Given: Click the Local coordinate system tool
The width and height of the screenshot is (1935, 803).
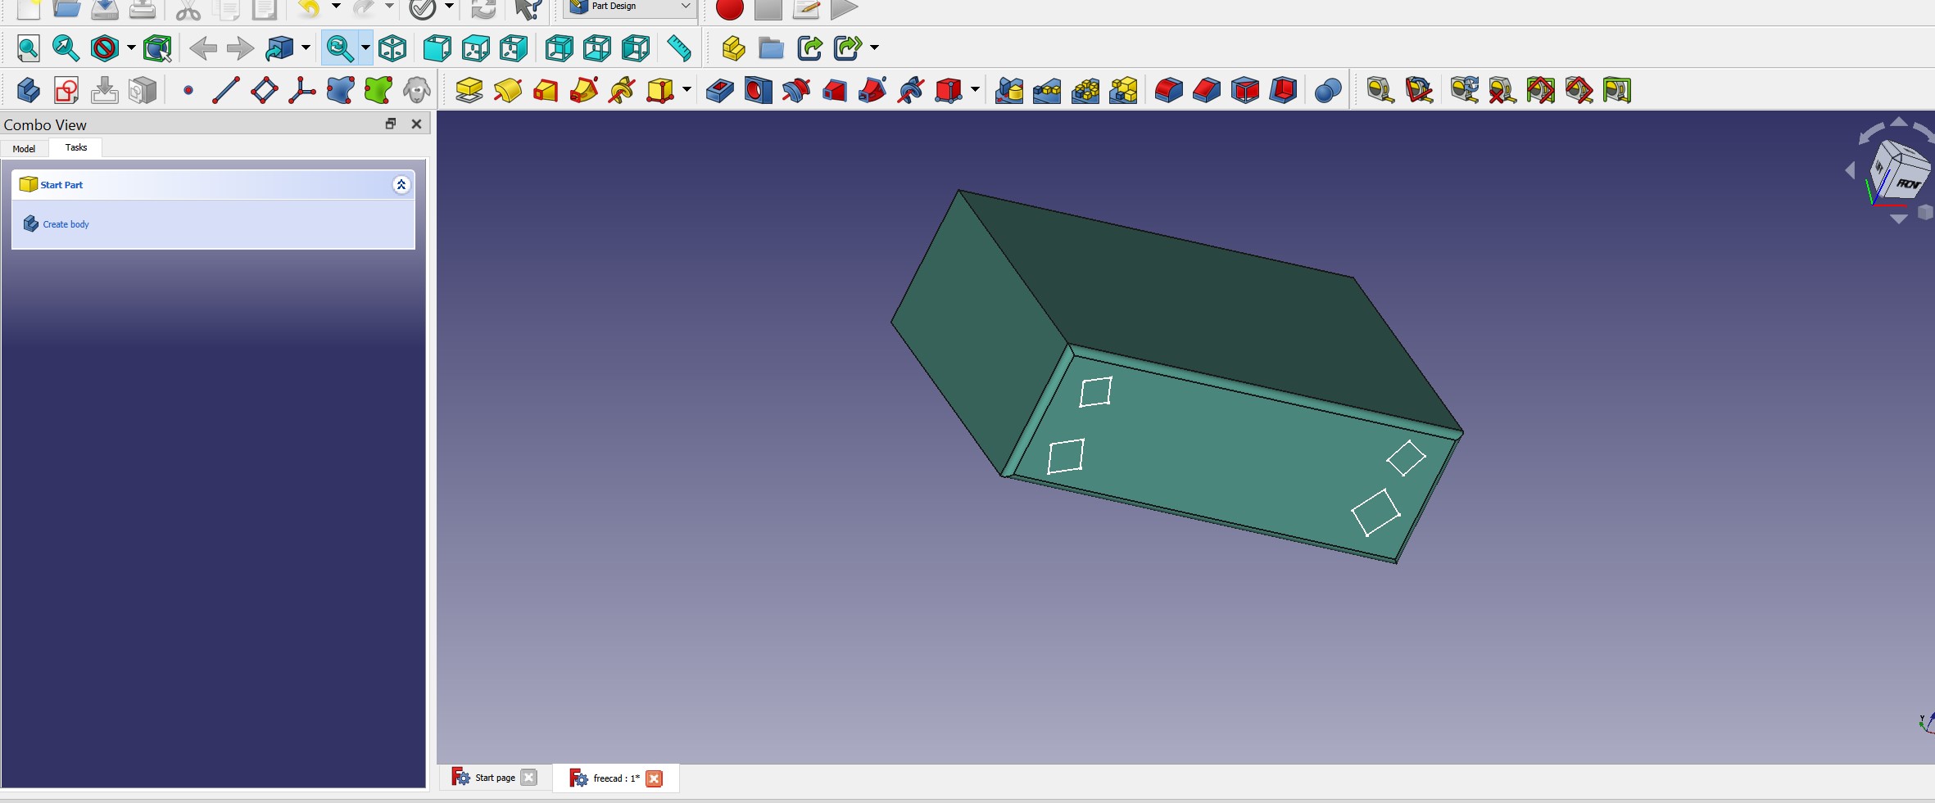Looking at the screenshot, I should [x=302, y=90].
